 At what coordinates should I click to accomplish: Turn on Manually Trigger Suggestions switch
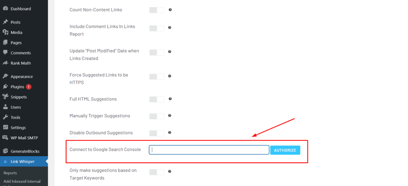point(157,116)
